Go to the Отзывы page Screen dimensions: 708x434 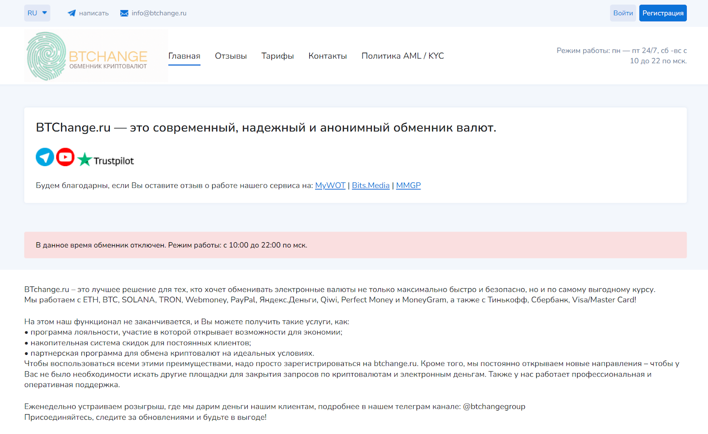(231, 56)
